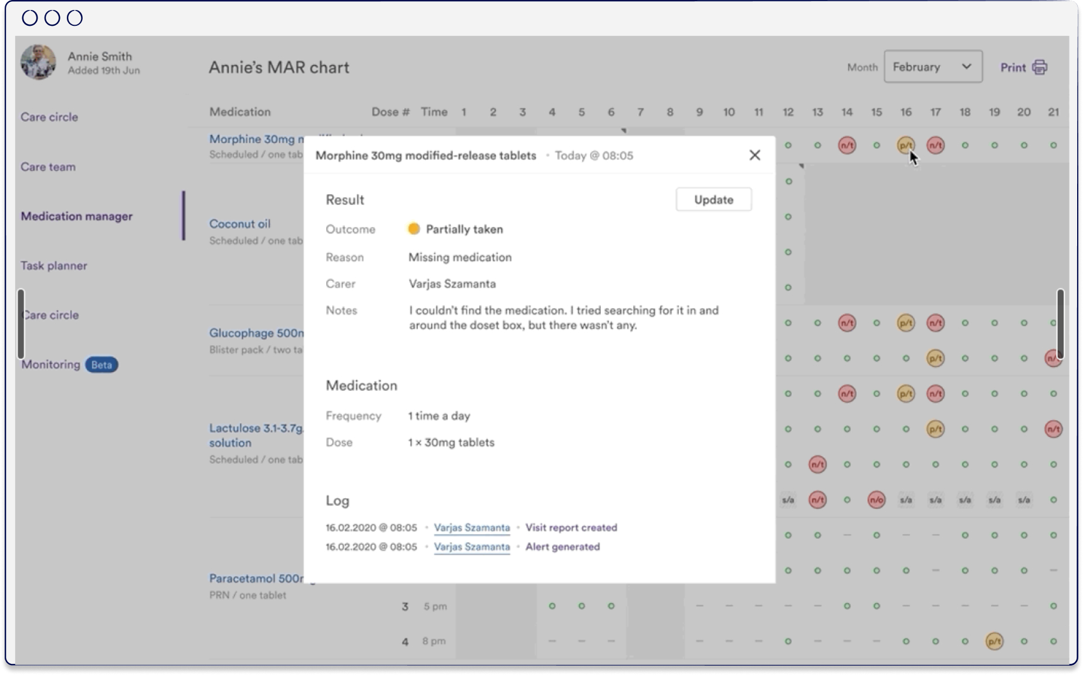Click 5 pm row green marker on day 5
The image size is (1083, 675).
(x=581, y=606)
